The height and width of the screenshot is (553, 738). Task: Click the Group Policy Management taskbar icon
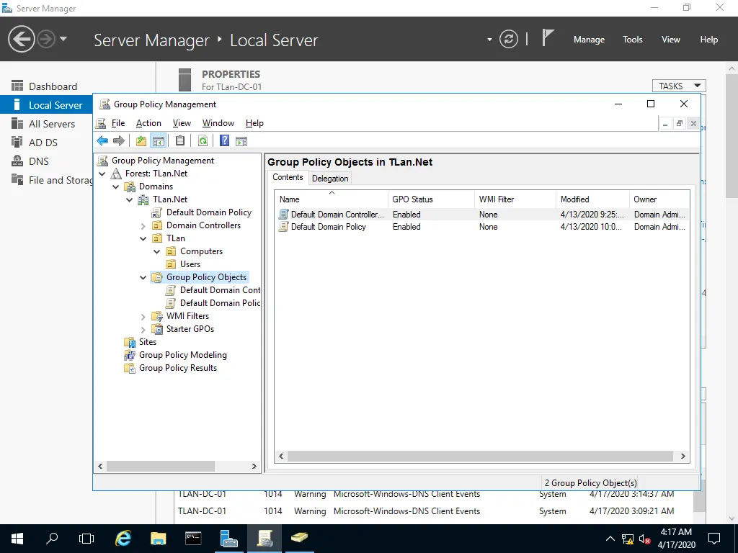[264, 539]
